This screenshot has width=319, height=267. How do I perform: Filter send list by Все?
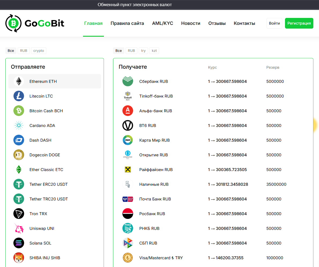pos(11,51)
